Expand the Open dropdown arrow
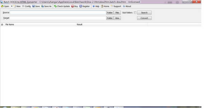 pos(11,6)
